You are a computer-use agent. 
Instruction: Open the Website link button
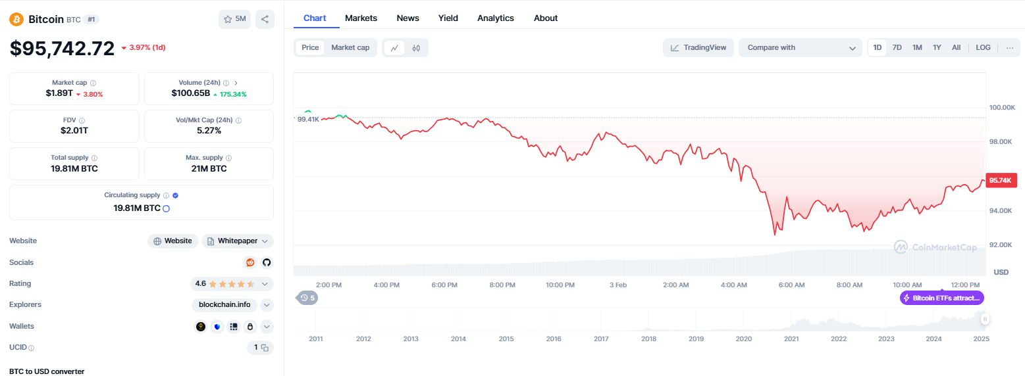click(x=172, y=241)
